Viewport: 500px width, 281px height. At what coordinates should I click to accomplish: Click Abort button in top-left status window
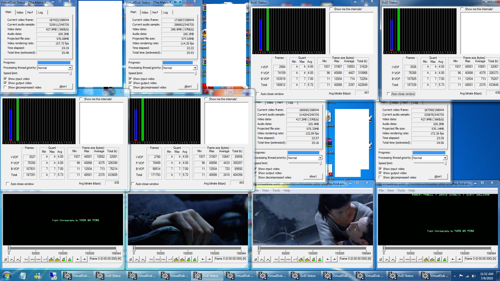tap(63, 86)
